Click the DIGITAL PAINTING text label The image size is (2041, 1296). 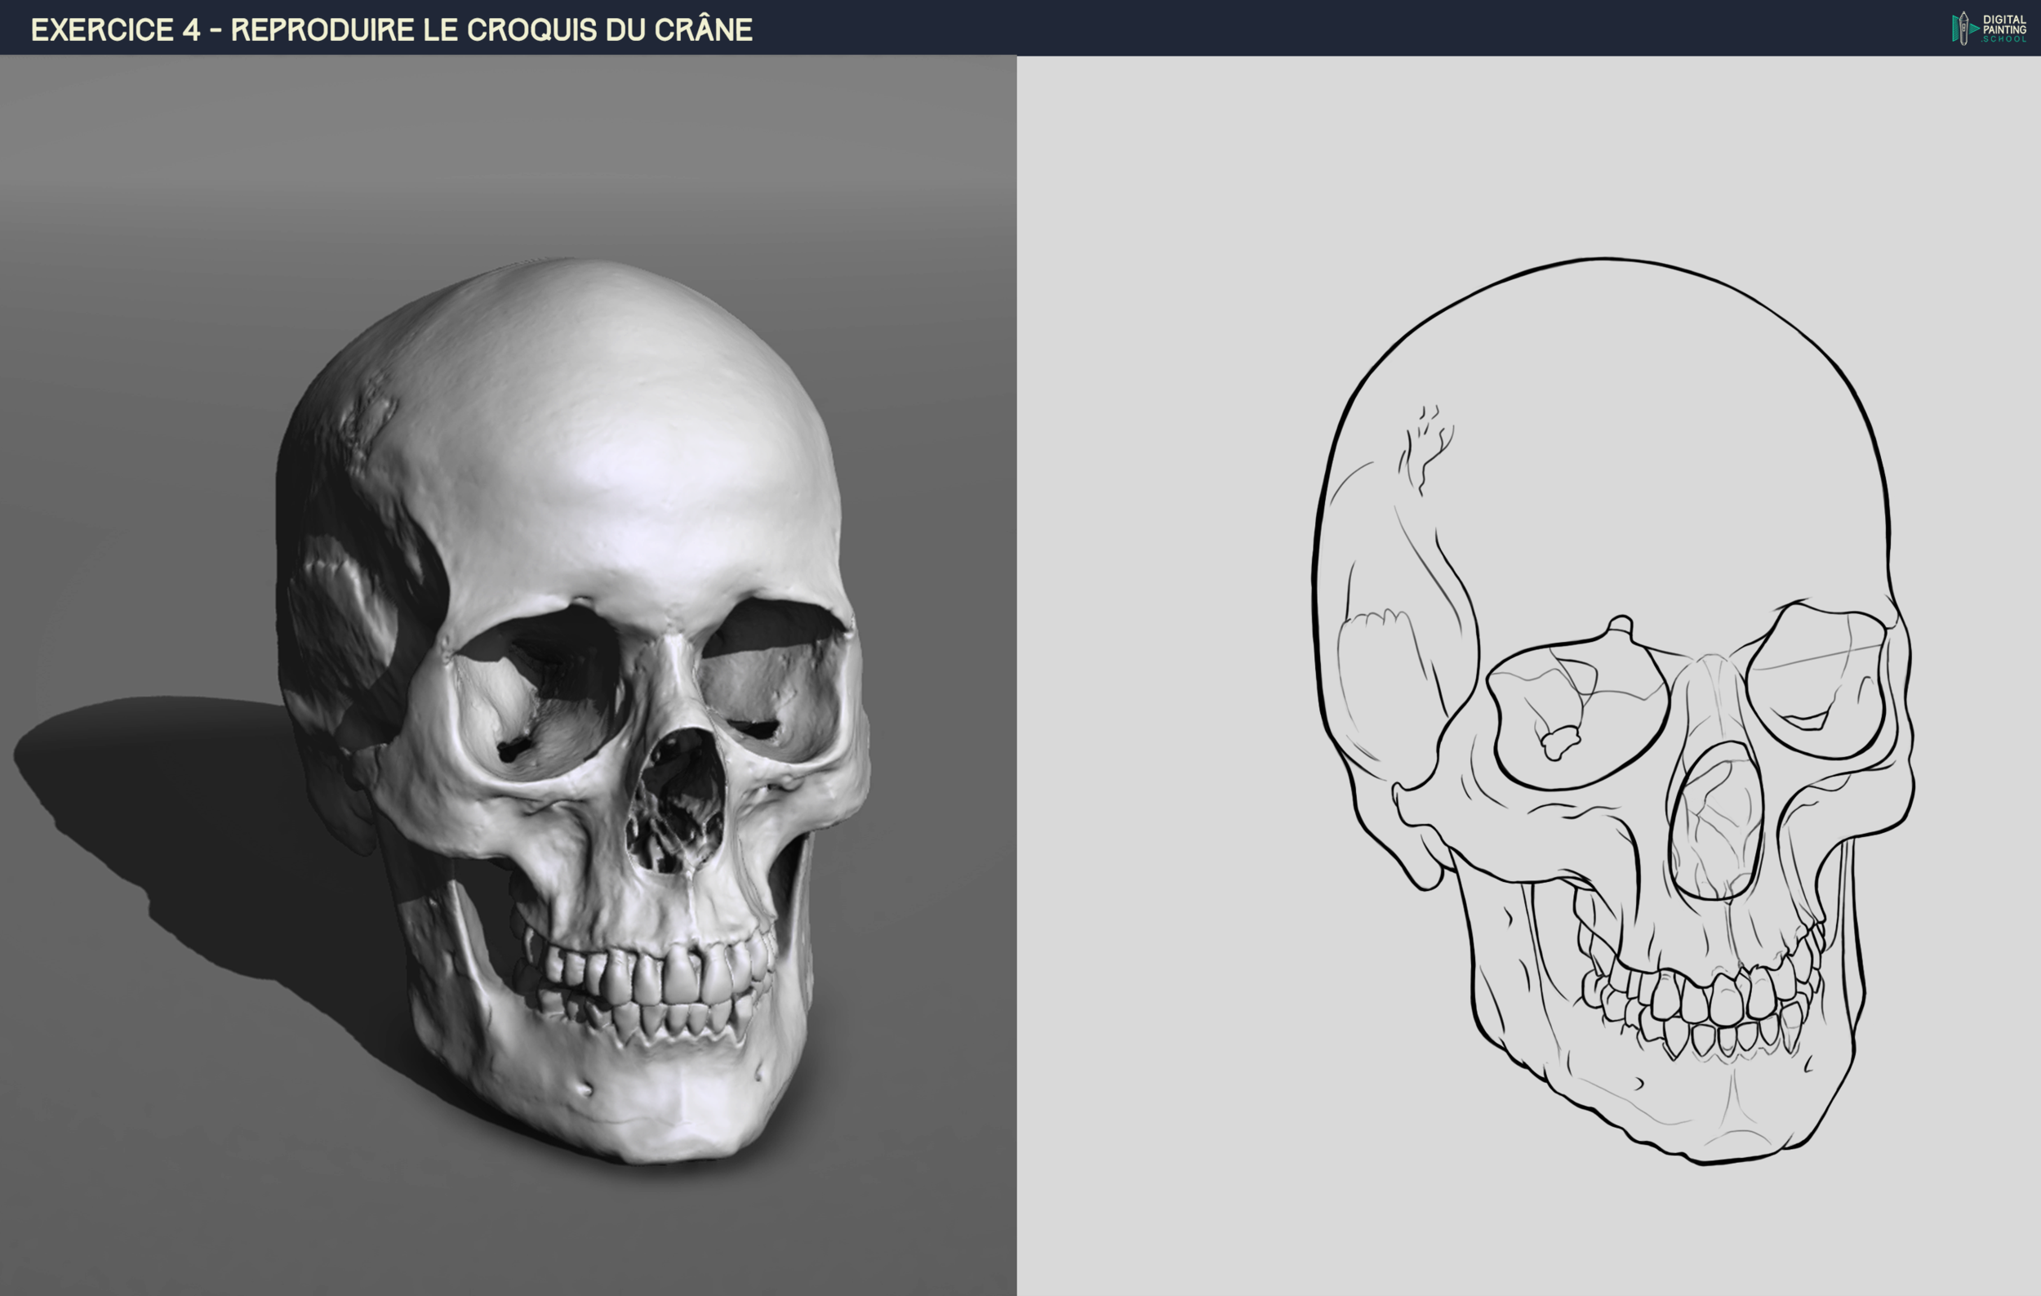(2005, 23)
